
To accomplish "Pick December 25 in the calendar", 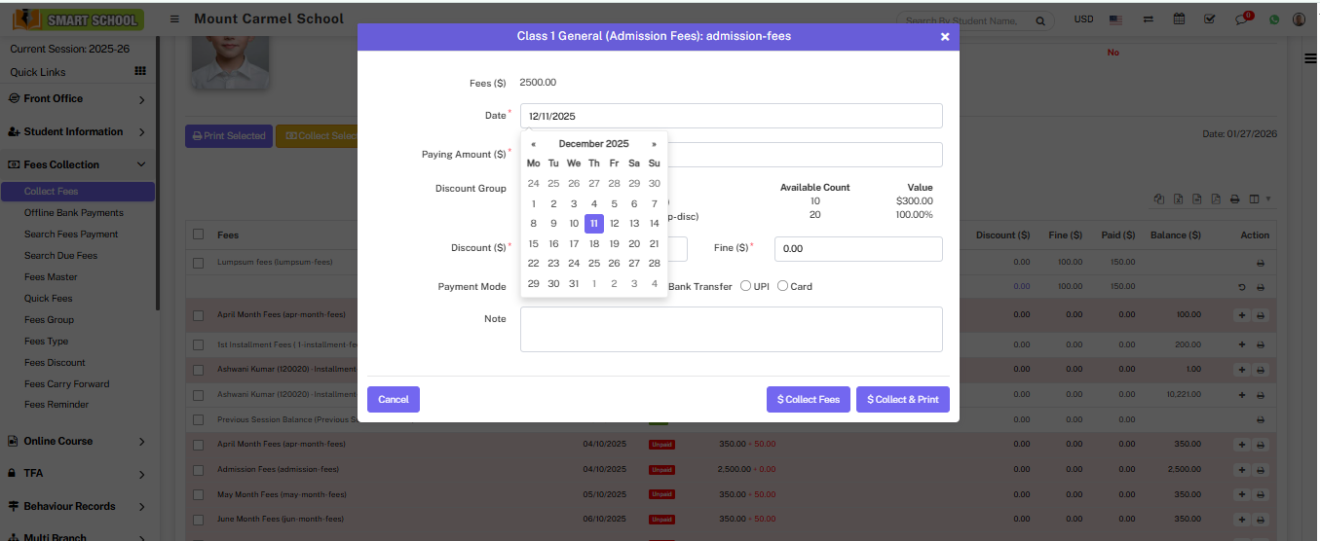I will [x=593, y=264].
